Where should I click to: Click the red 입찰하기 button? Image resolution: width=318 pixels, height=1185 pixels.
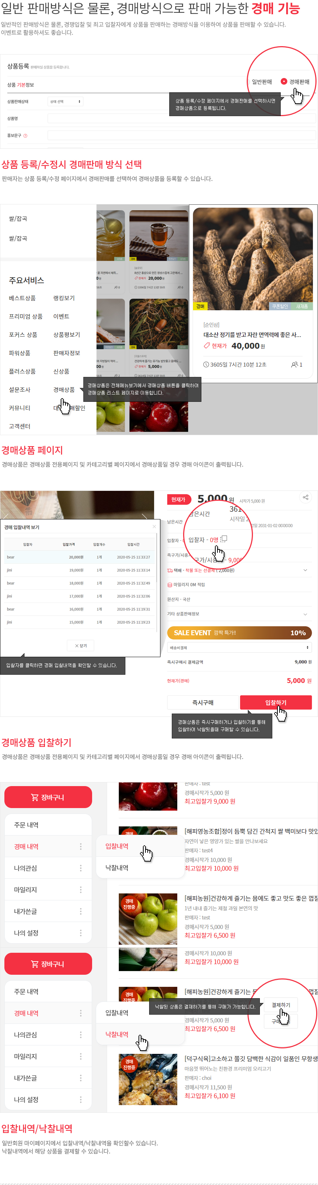(276, 703)
